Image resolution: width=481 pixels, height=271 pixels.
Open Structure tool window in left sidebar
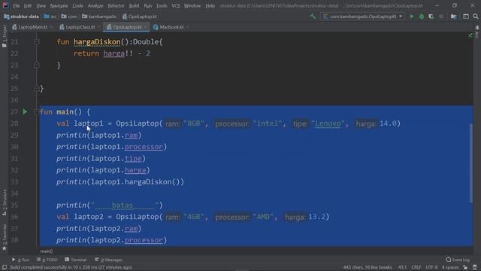coord(4,202)
